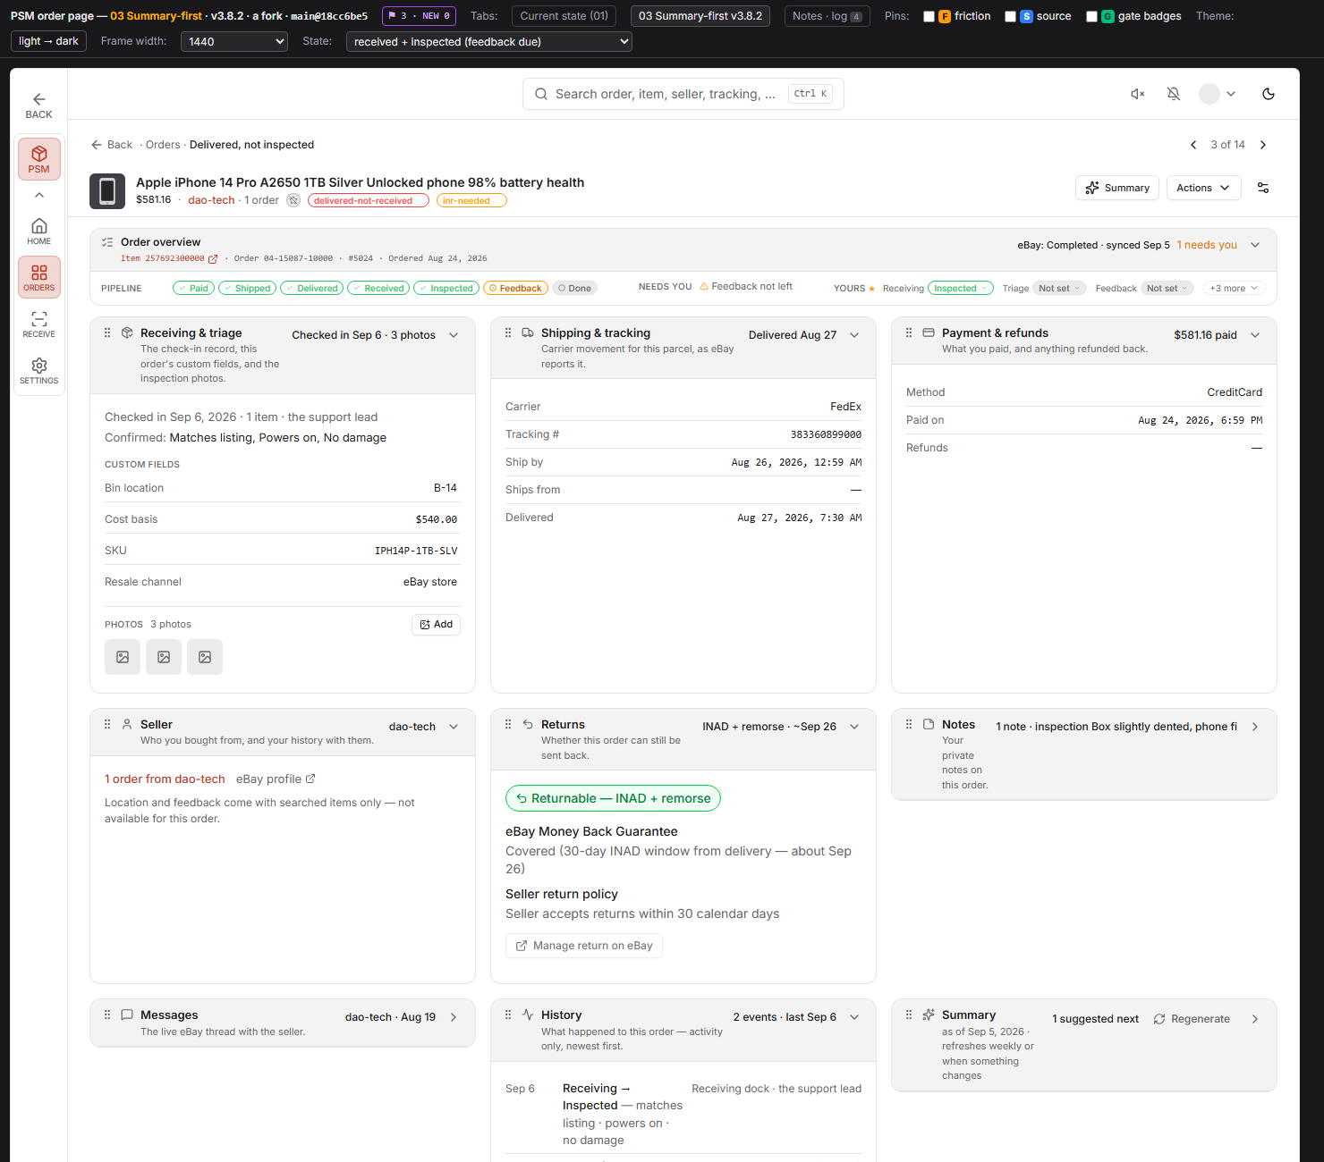This screenshot has width=1324, height=1162.
Task: Open RECEIVE scanner in sidebar
Action: (x=39, y=324)
